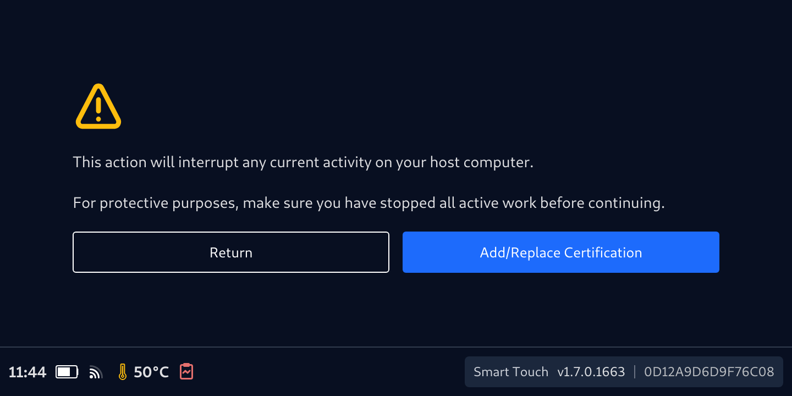This screenshot has width=792, height=396.
Task: Click the horizontal divider above the status bar
Action: click(396, 347)
